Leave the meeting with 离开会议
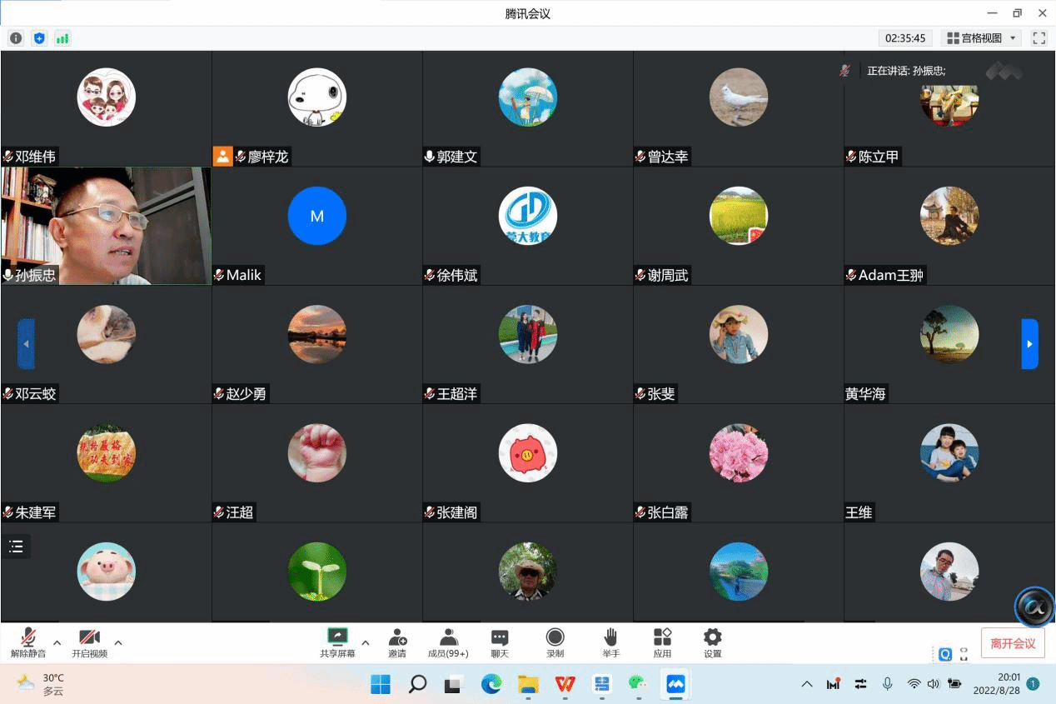This screenshot has width=1056, height=704. click(x=1013, y=643)
